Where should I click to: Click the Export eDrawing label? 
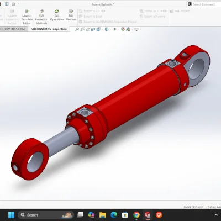click(155, 17)
